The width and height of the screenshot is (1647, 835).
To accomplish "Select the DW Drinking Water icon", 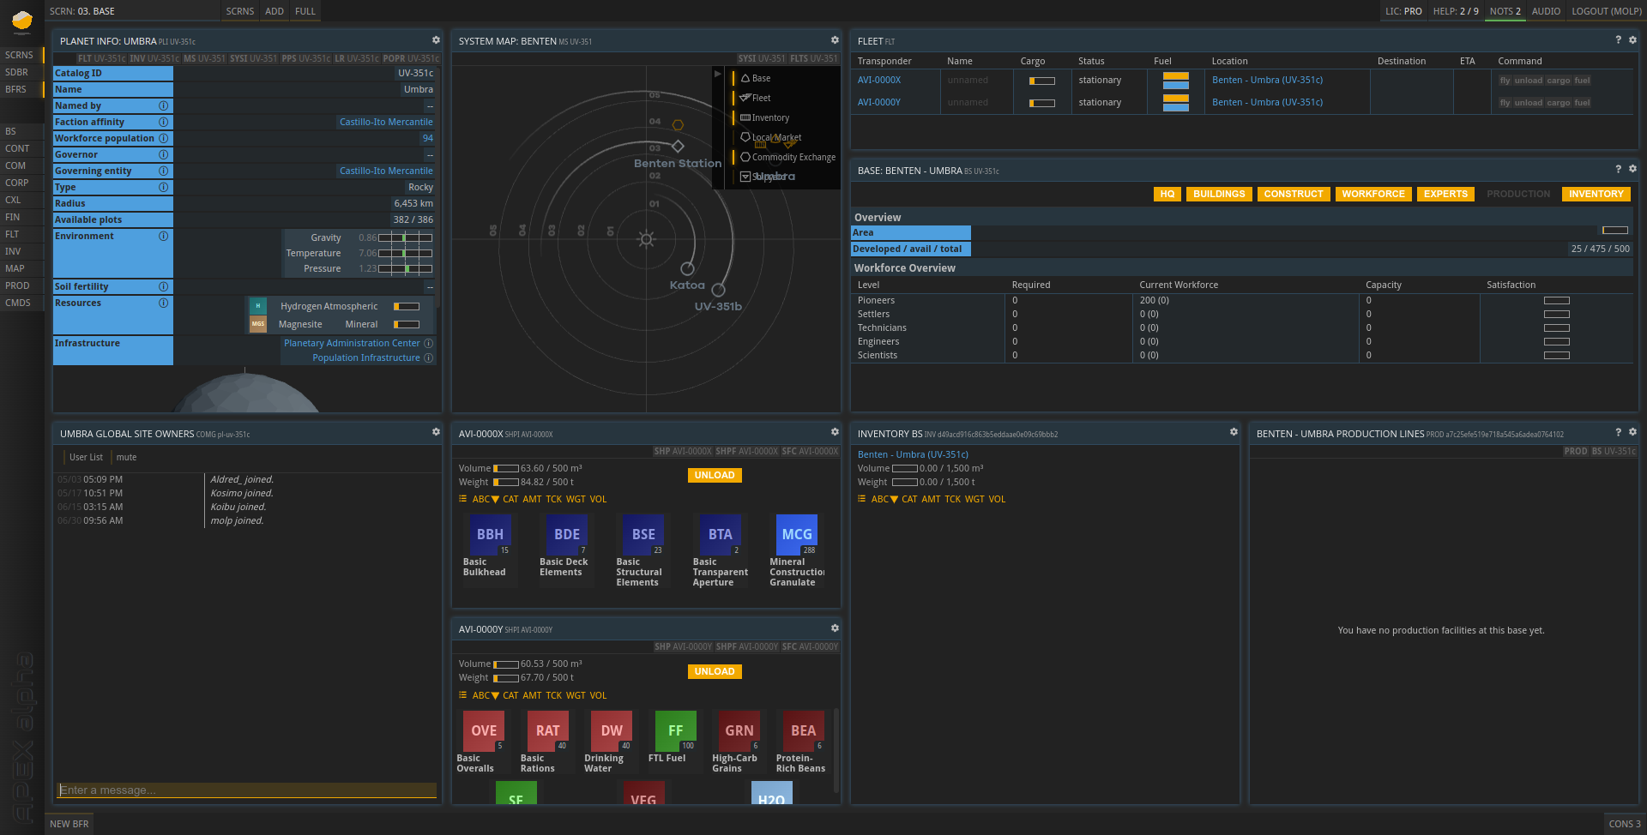I will pos(612,731).
